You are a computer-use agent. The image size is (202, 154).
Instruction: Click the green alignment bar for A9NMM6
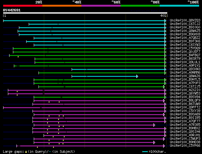102,73
